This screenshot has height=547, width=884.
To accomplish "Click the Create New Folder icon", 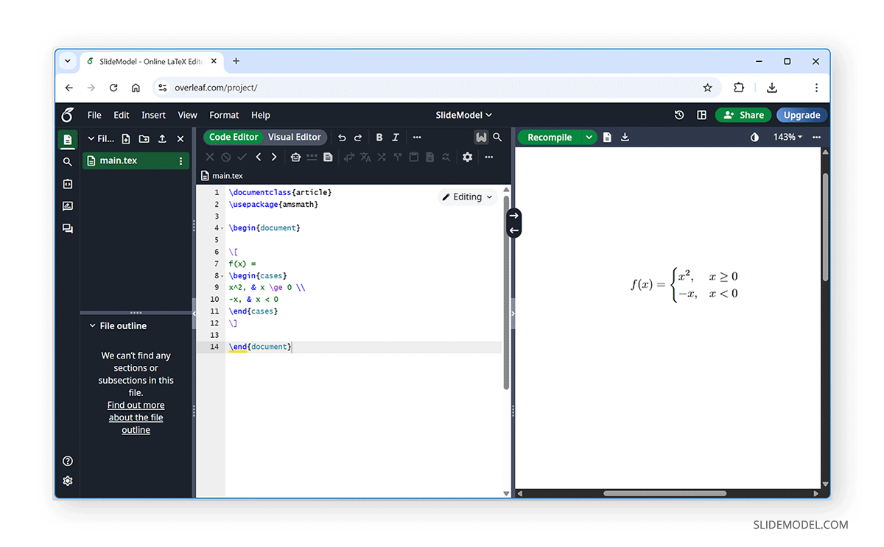I will (144, 138).
